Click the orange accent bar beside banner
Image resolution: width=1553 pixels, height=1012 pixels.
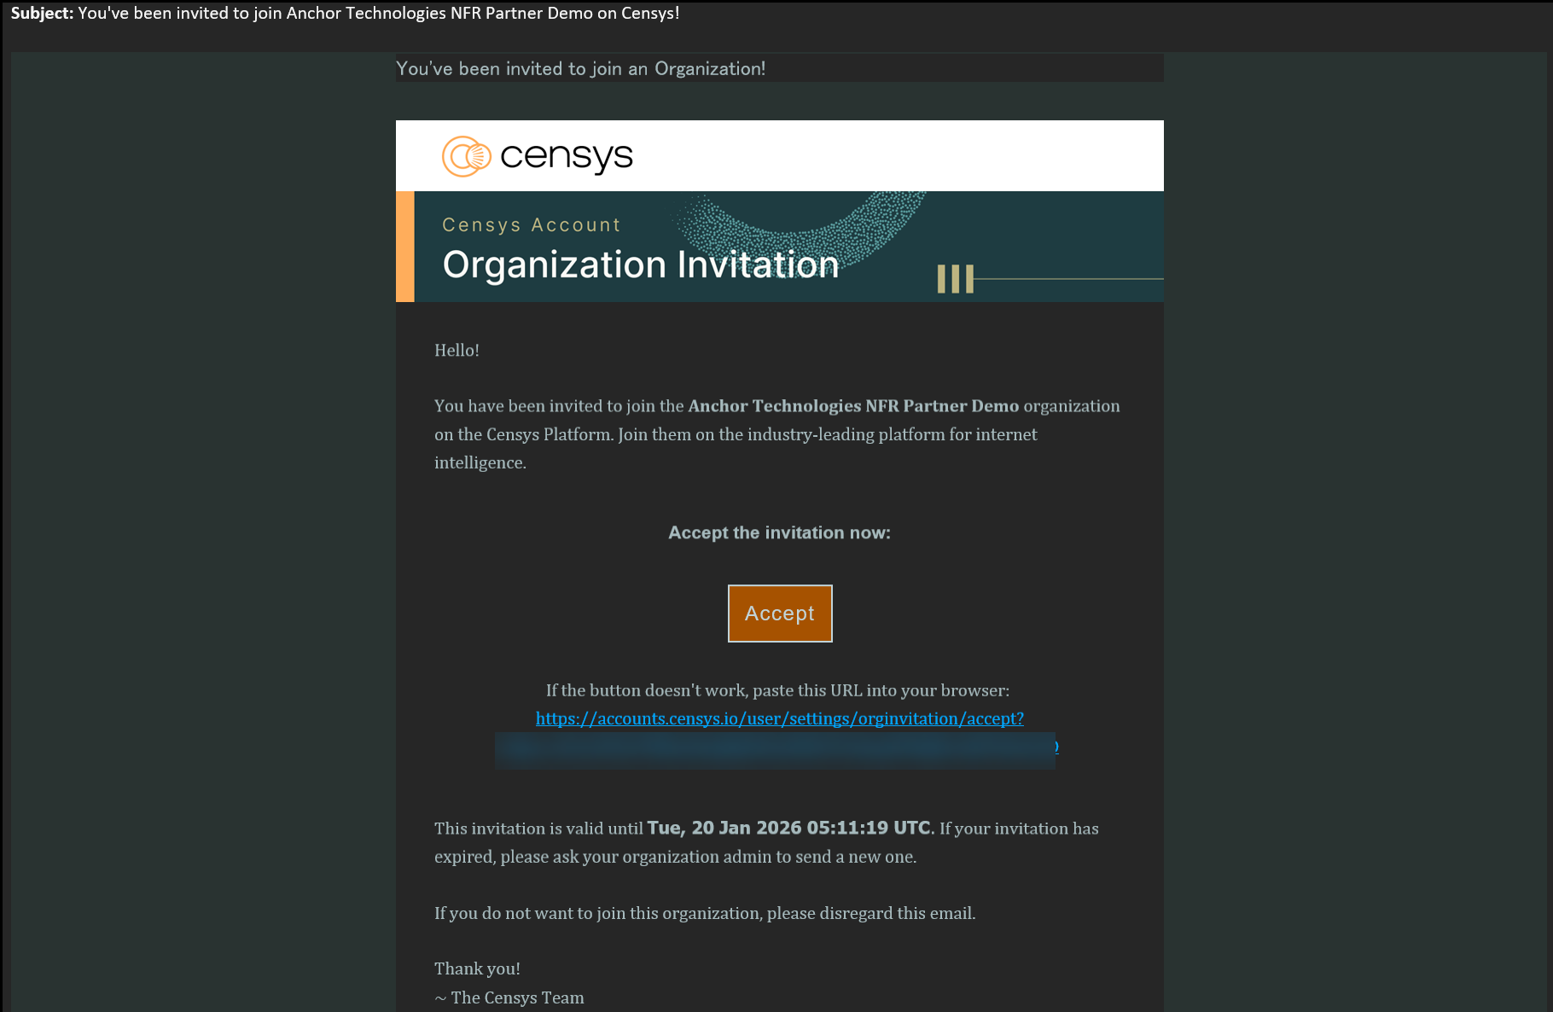click(x=404, y=246)
